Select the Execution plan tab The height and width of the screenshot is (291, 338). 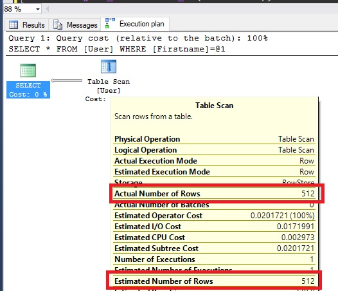[135, 24]
